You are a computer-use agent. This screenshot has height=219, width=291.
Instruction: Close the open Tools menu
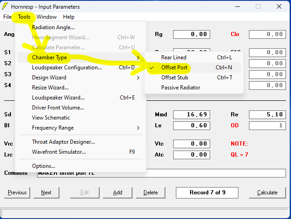tap(24, 17)
